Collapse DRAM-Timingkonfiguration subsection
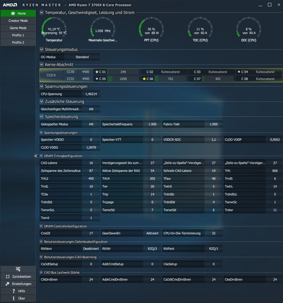283x303 pixels. [41, 156]
